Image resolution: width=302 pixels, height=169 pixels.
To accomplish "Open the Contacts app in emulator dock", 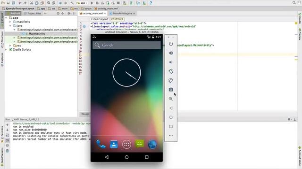I will [x=114, y=144].
